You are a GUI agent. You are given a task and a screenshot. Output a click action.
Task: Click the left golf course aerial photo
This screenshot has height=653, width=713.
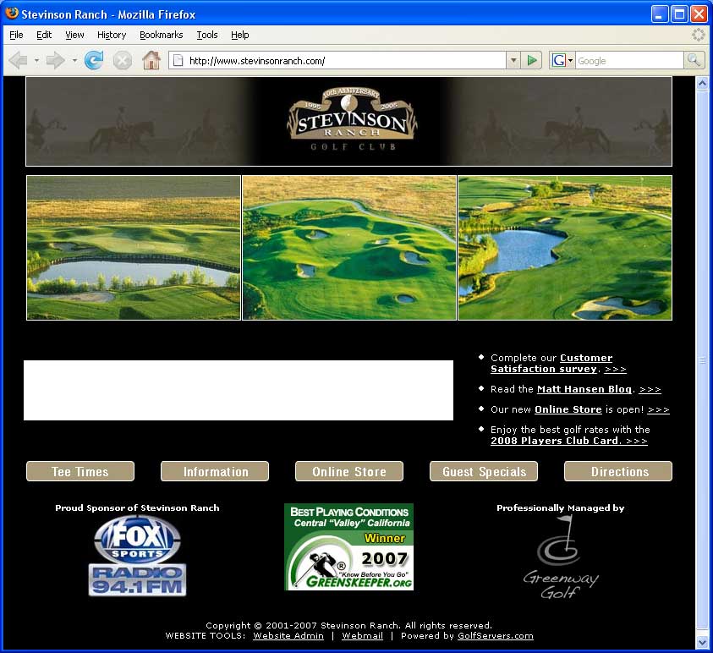point(134,248)
